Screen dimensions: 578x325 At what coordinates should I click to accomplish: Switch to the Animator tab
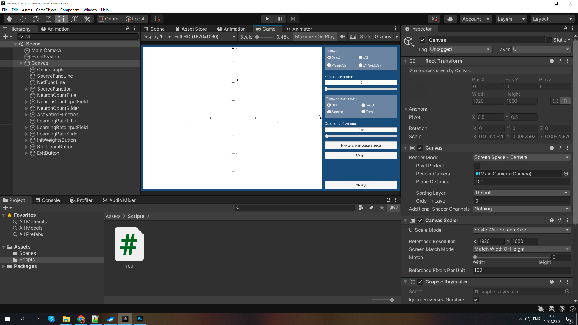(299, 29)
